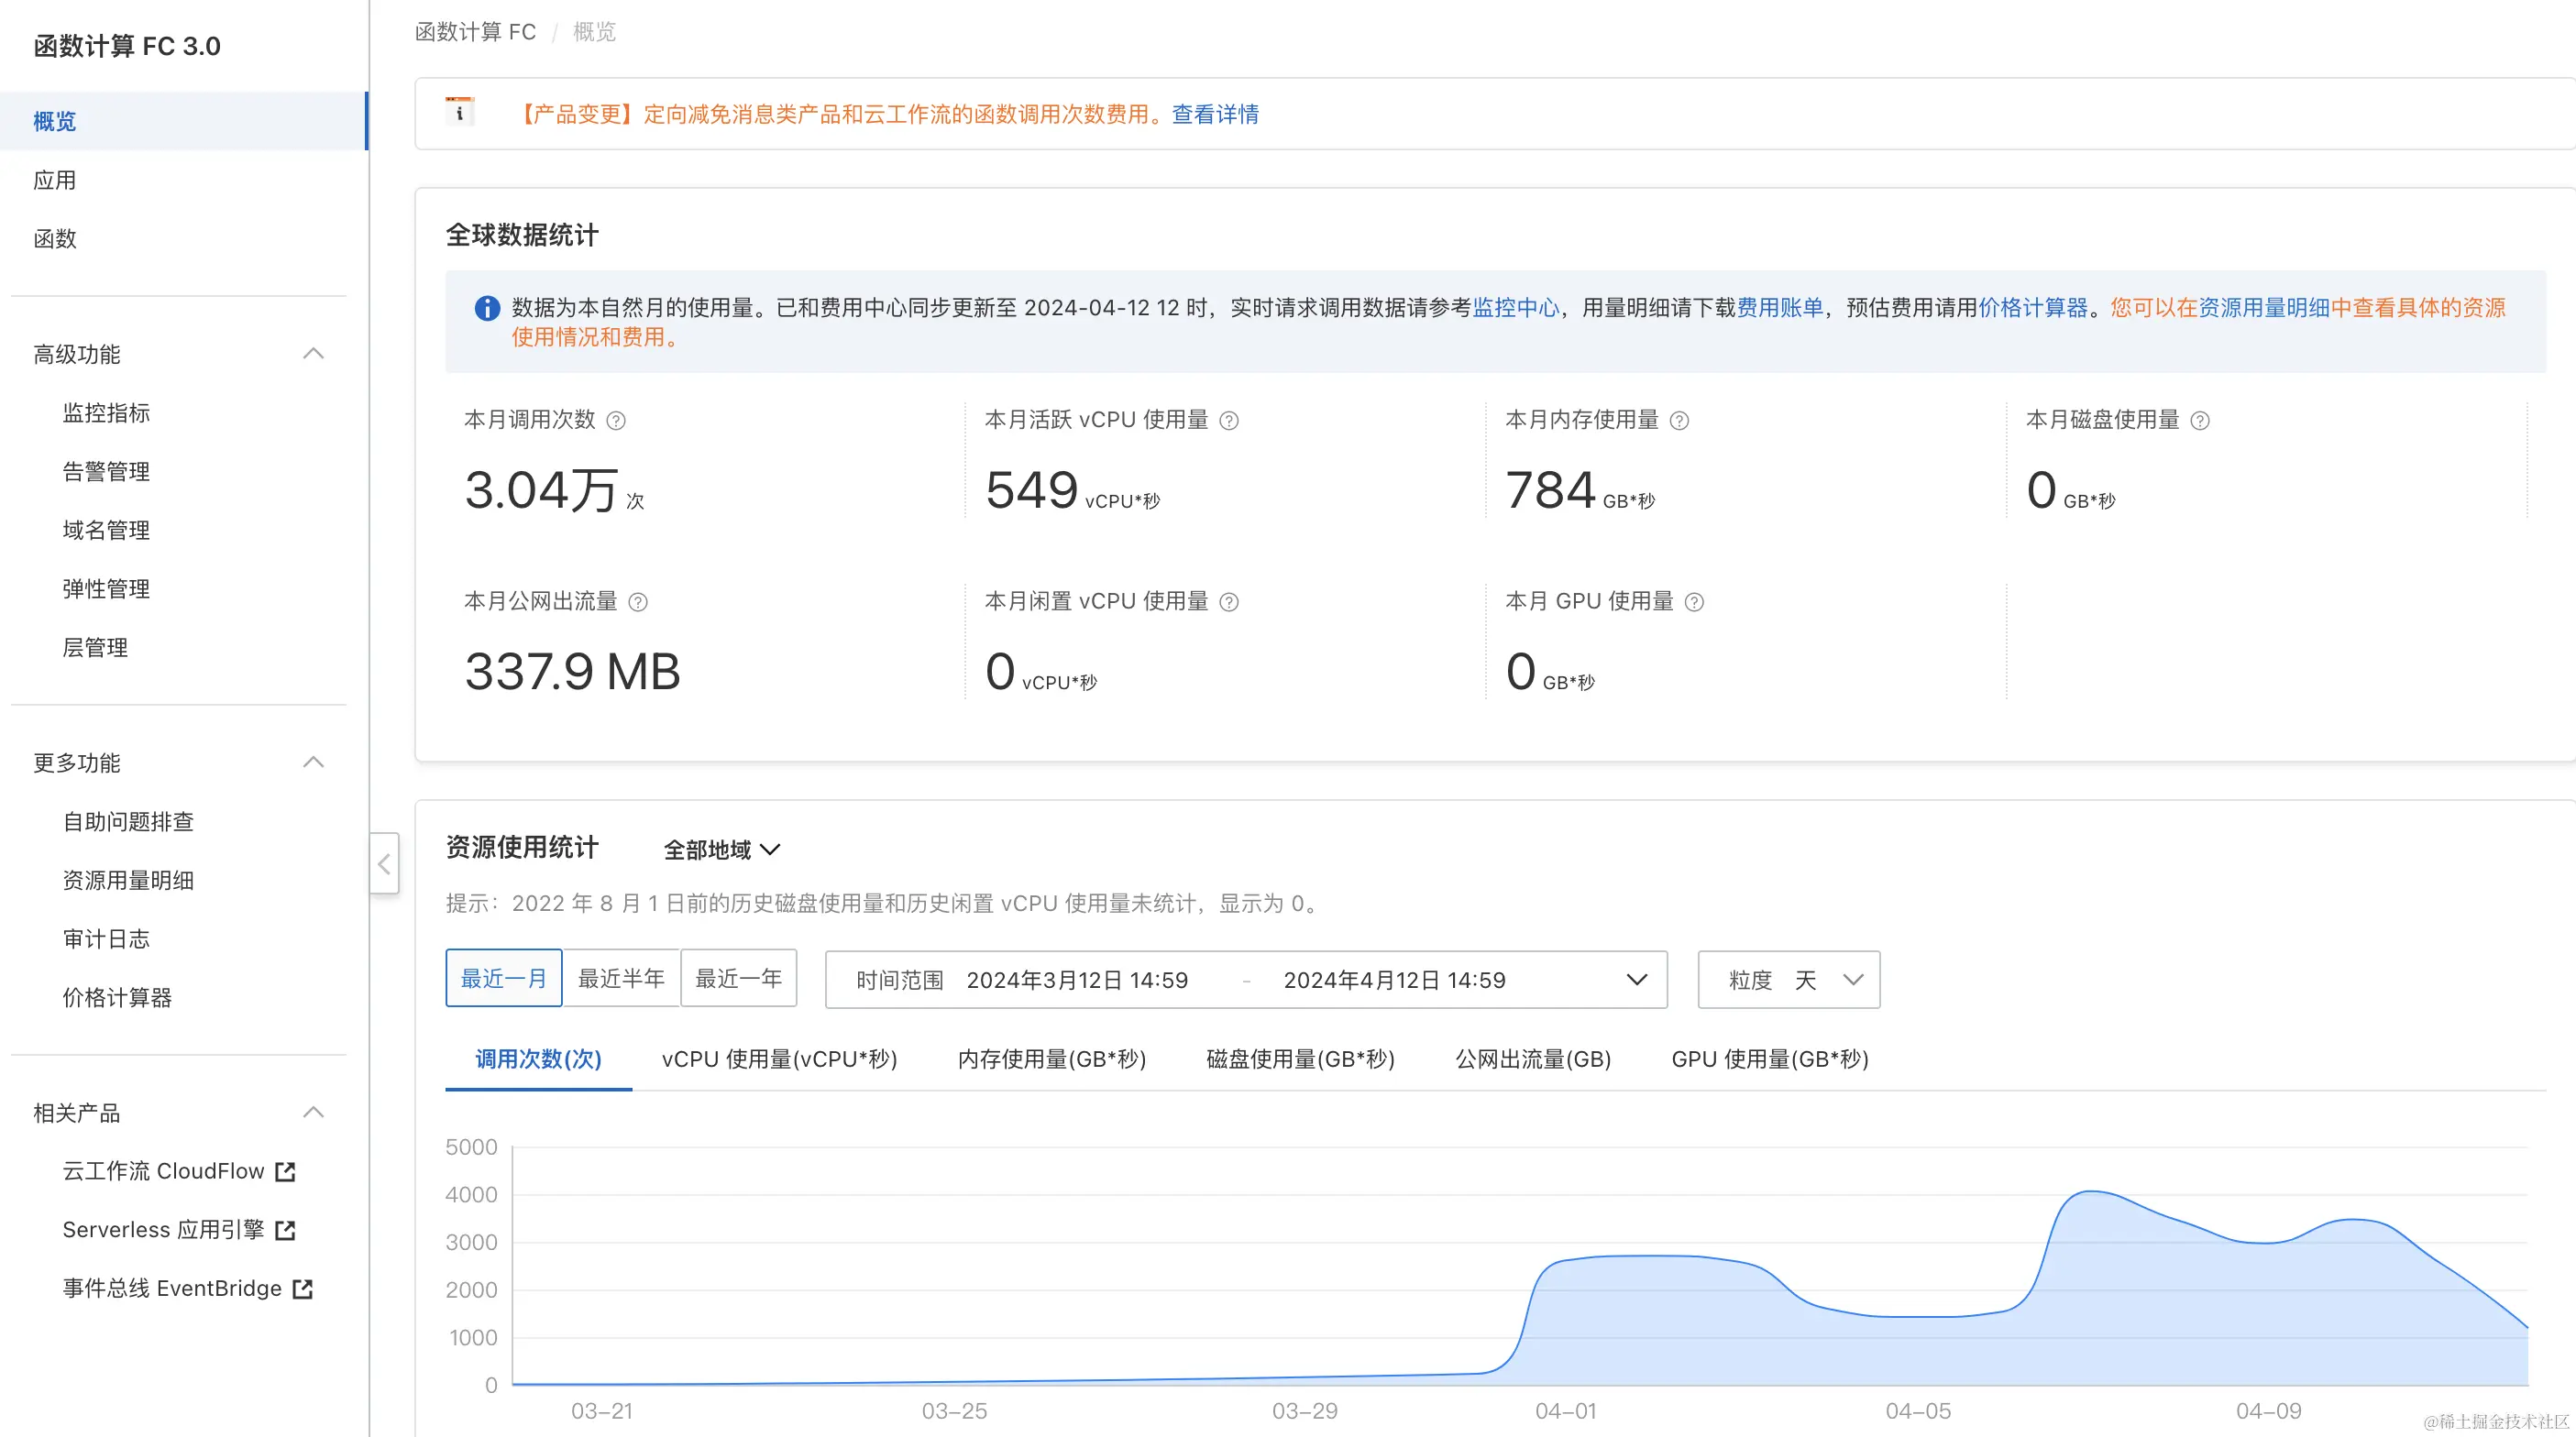Switch to the 调用次数(次) tab
Viewport: 2576px width, 1437px height.
[538, 1059]
